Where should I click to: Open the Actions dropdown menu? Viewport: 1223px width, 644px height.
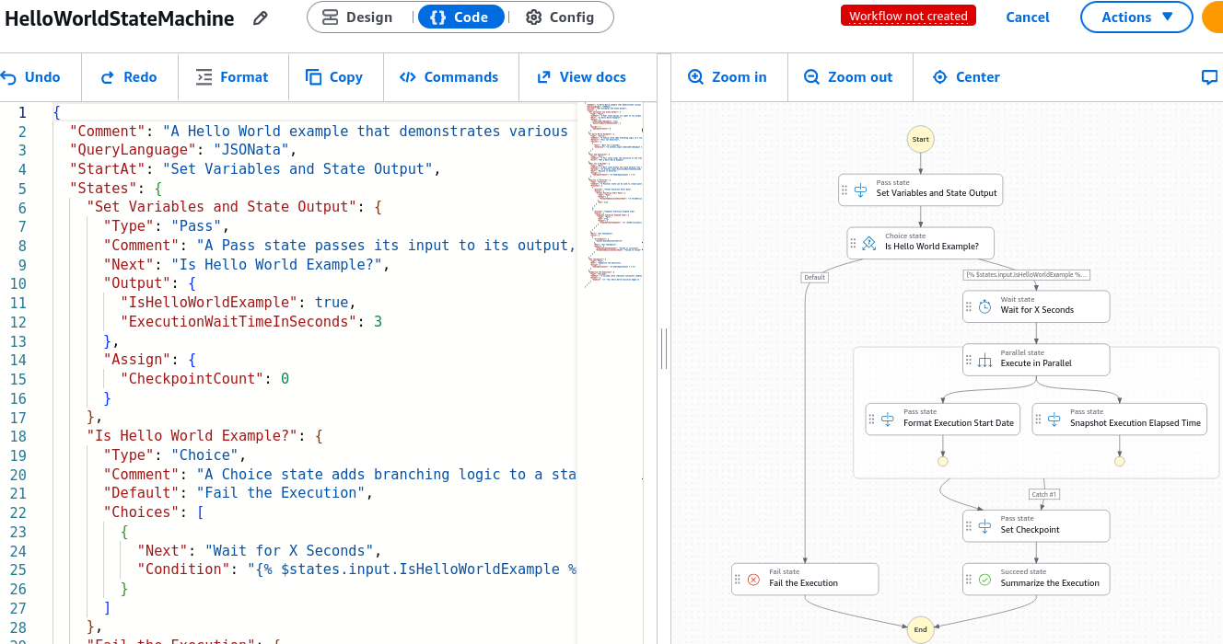tap(1136, 17)
